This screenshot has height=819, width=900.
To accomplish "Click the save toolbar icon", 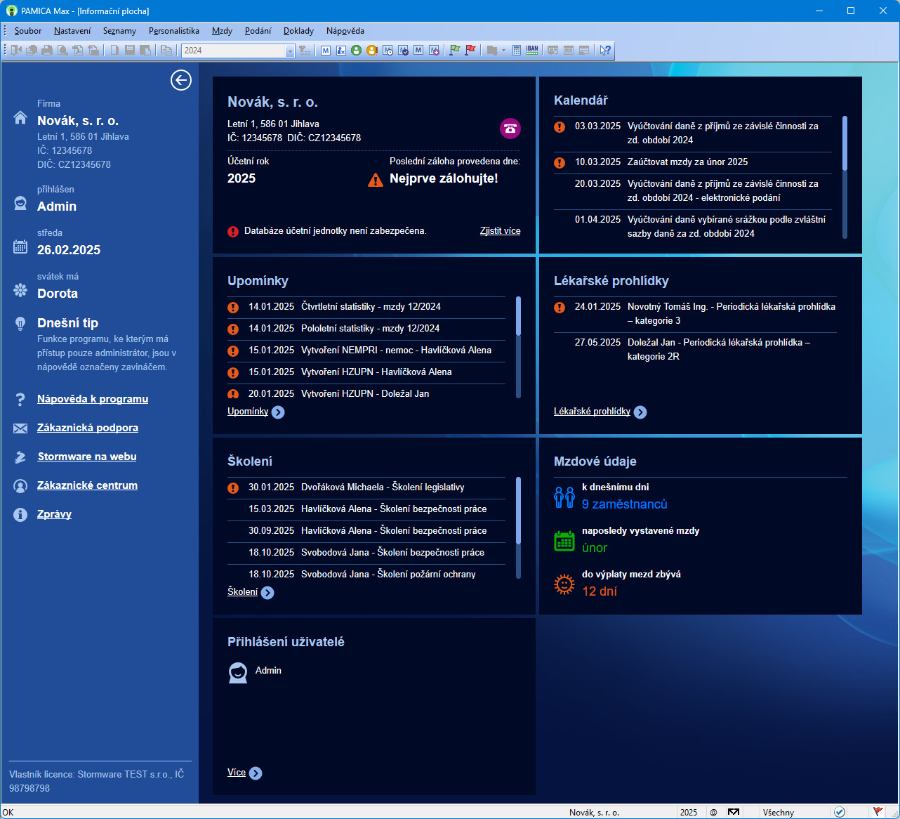I will [130, 51].
